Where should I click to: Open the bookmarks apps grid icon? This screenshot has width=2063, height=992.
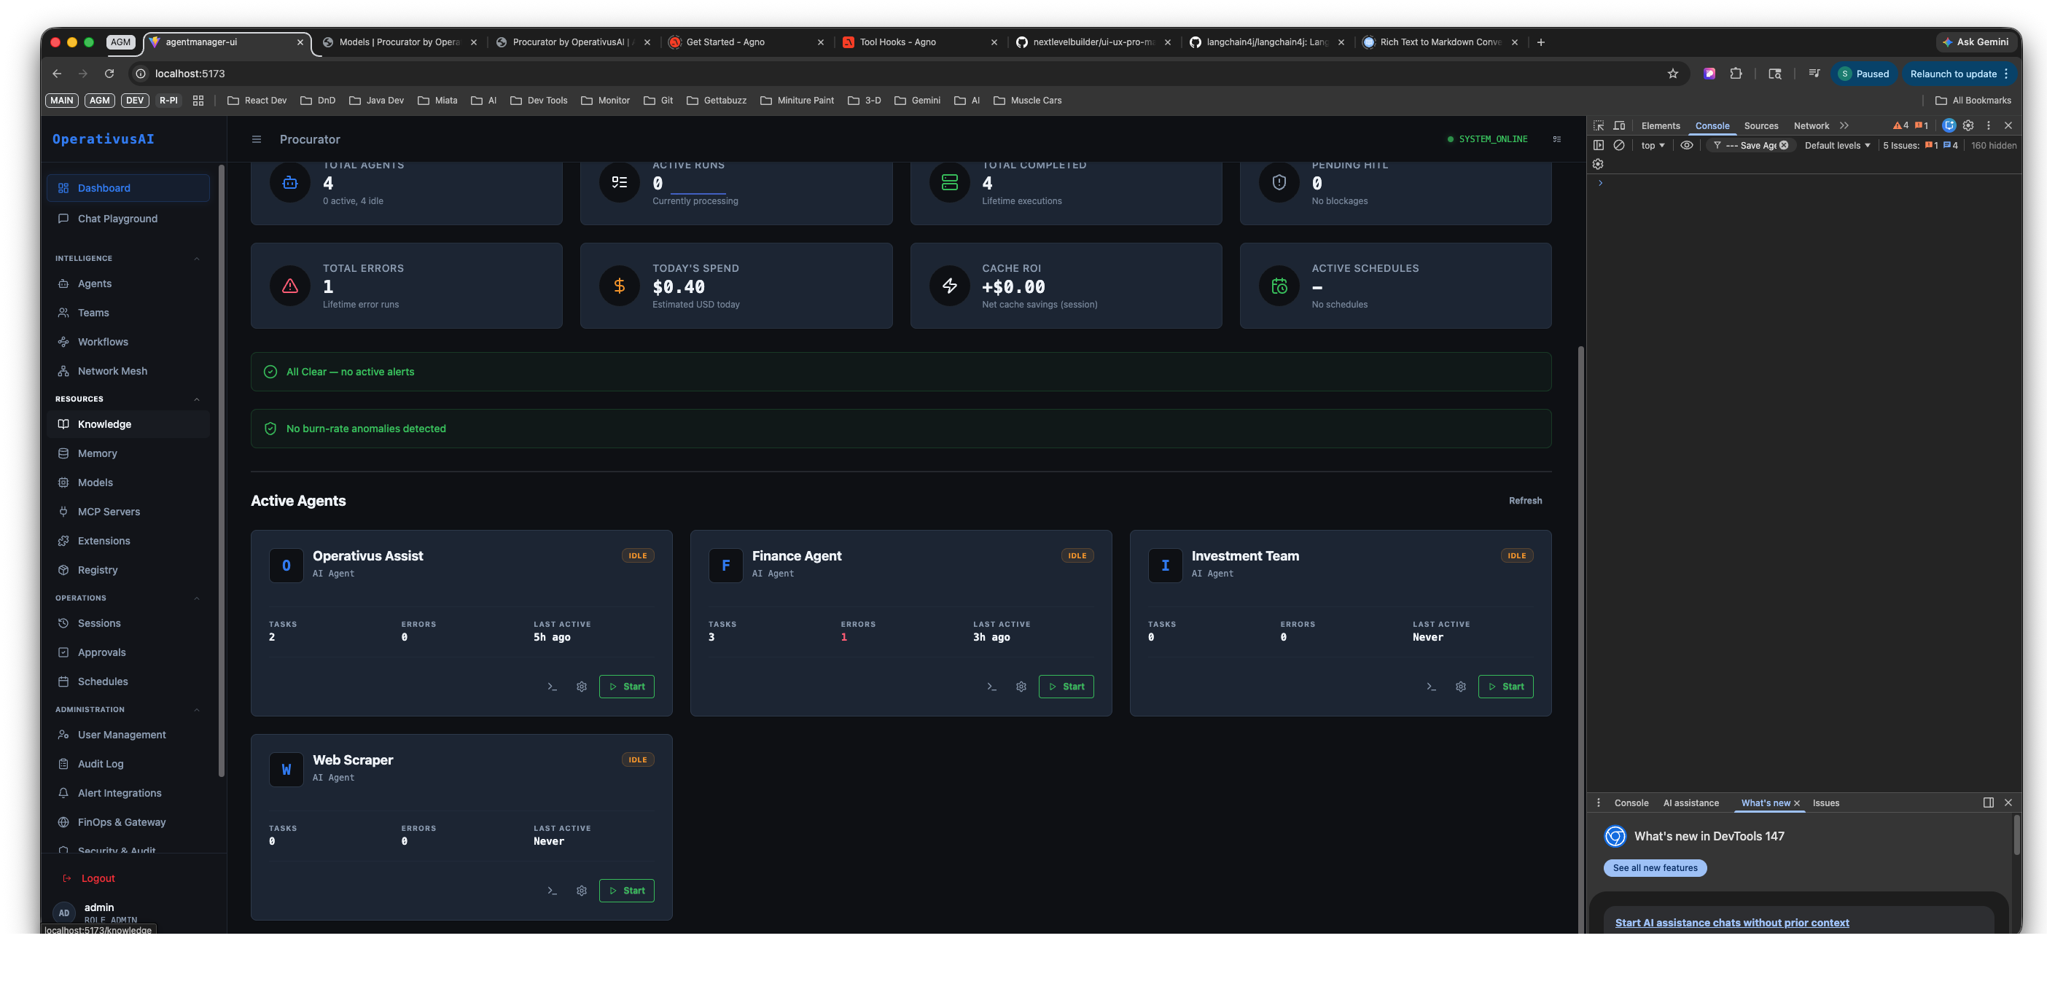click(198, 101)
